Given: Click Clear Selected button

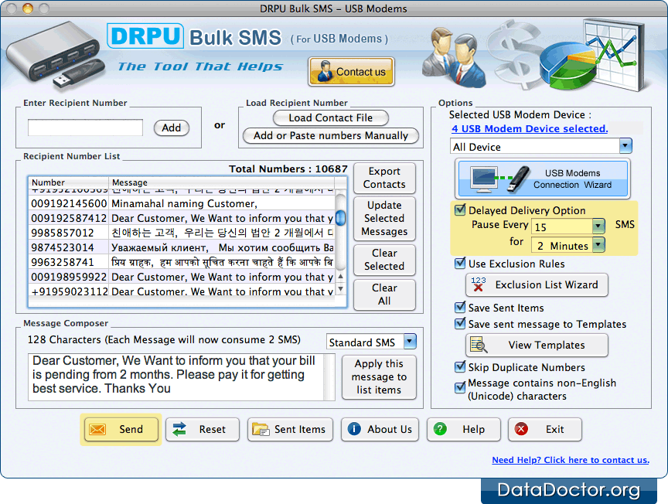Looking at the screenshot, I should click(x=384, y=260).
